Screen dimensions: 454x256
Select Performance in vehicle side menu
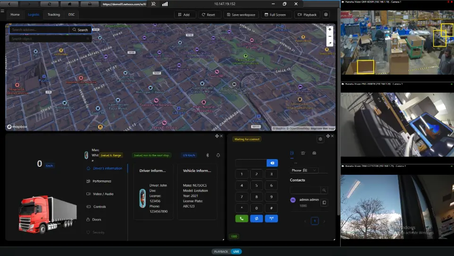[102, 181]
